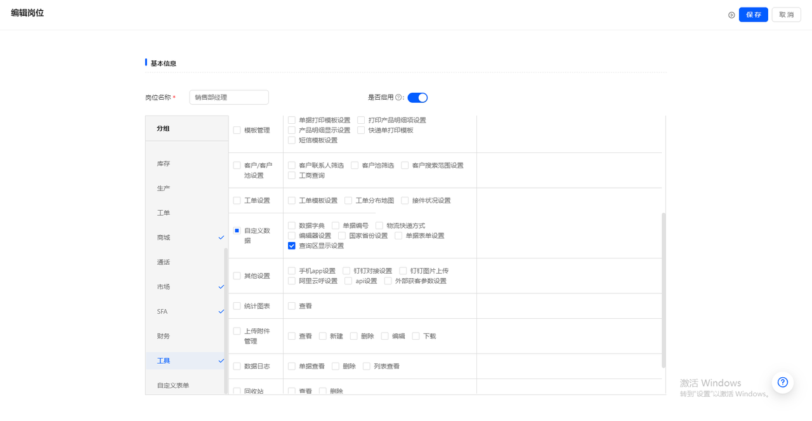This screenshot has width=812, height=421.
Task: Check 接件状况设置
Action: tap(405, 201)
